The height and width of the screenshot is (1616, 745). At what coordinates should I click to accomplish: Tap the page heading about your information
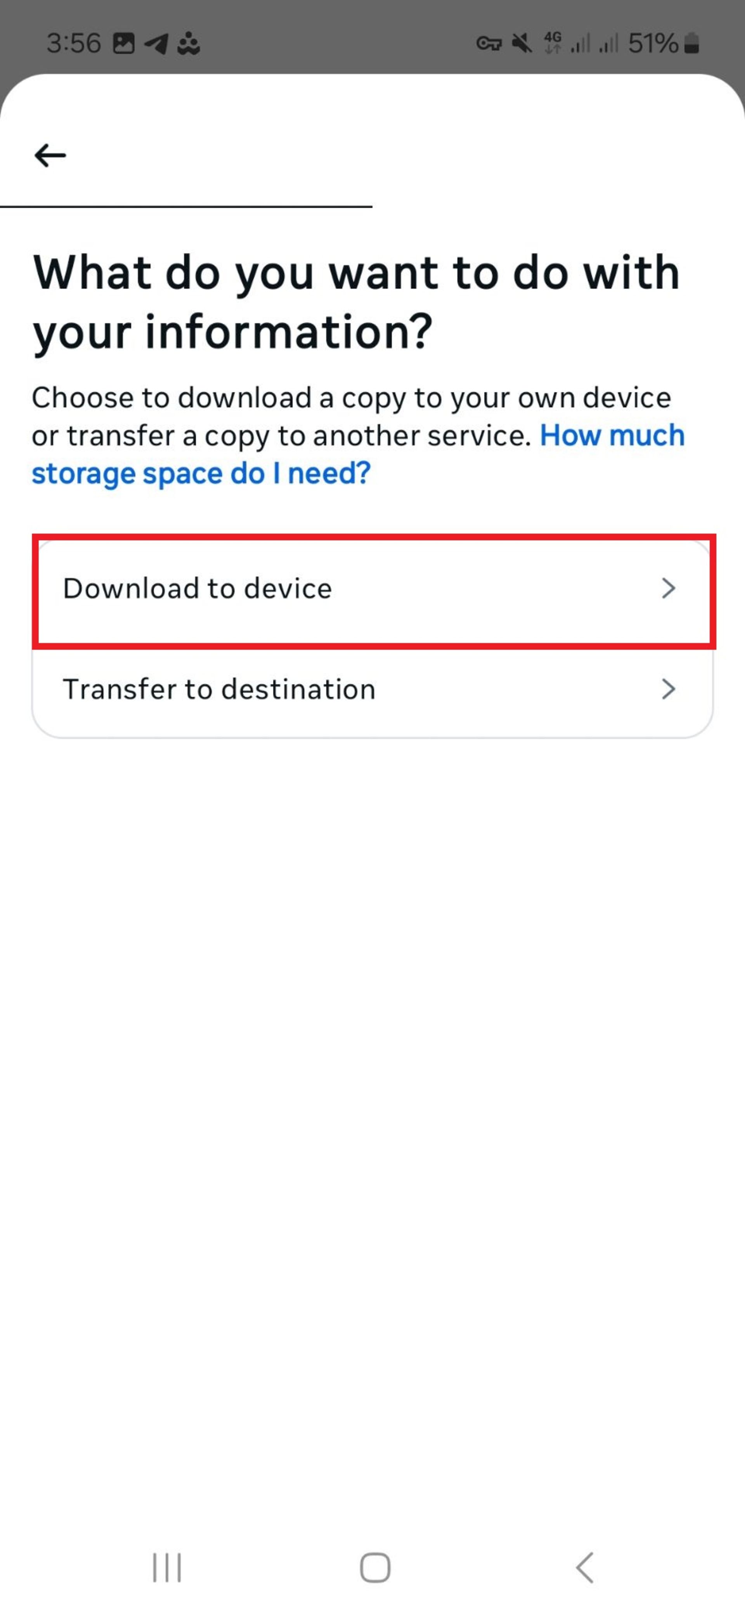pos(357,302)
